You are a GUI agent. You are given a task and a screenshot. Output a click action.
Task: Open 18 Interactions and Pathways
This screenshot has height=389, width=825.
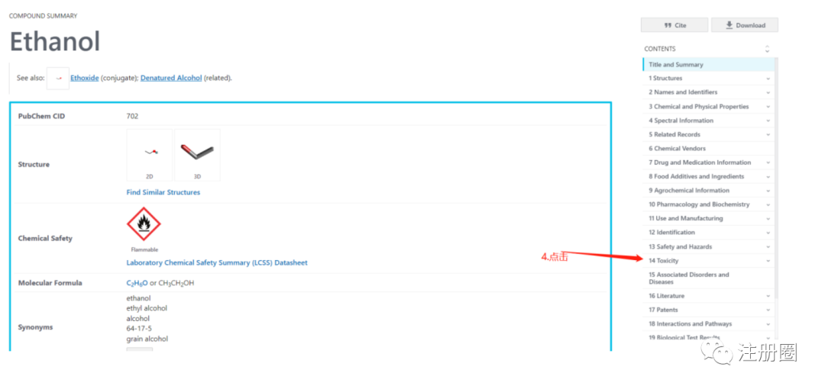[x=690, y=324]
